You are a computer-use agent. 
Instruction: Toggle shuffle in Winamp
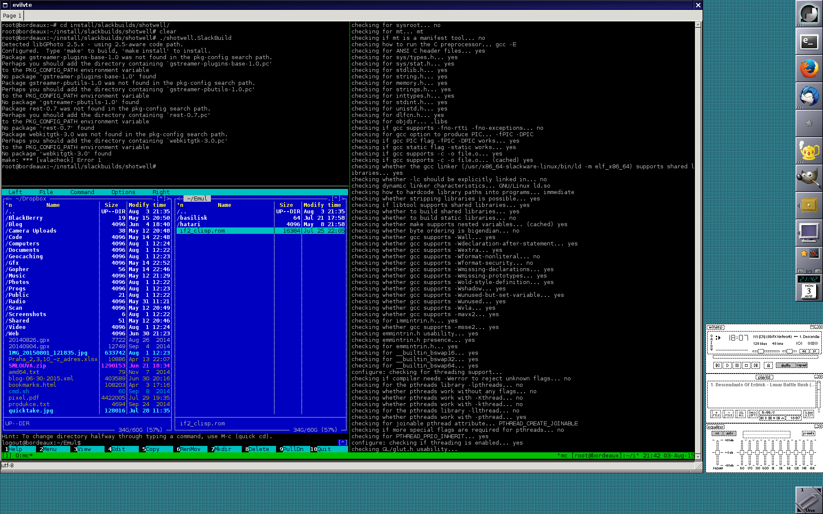point(785,365)
